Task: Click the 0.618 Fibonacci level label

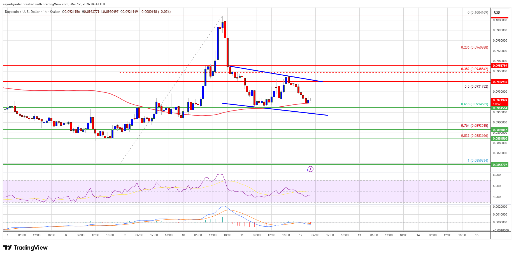Action: click(x=475, y=104)
